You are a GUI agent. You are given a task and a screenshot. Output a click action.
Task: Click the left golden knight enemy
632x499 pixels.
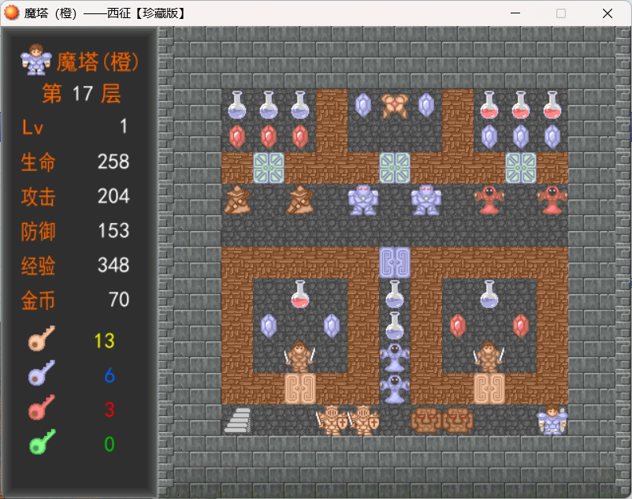tap(332, 420)
